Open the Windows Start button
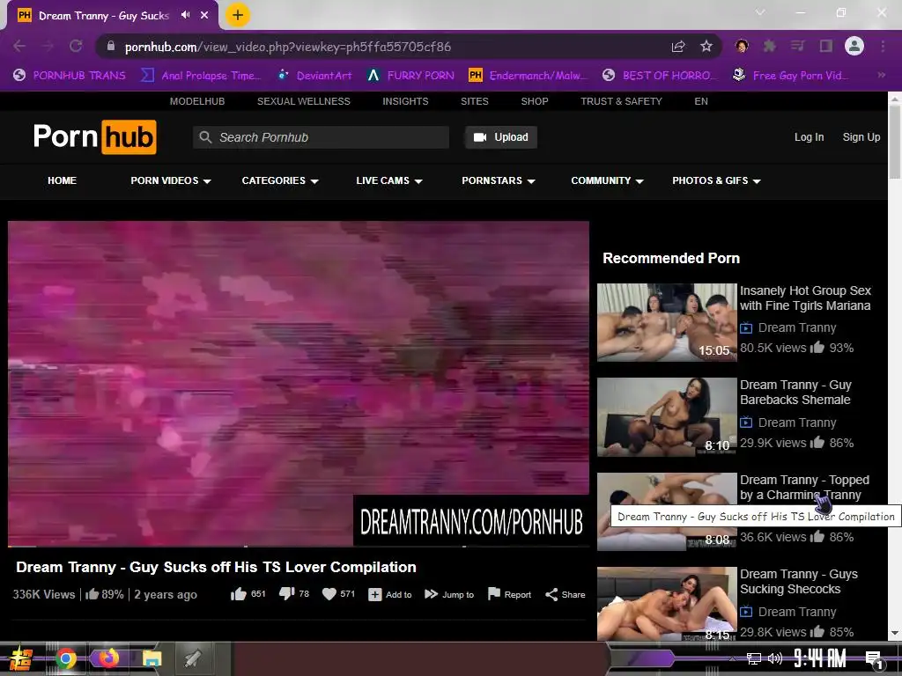902x676 pixels. click(20, 658)
